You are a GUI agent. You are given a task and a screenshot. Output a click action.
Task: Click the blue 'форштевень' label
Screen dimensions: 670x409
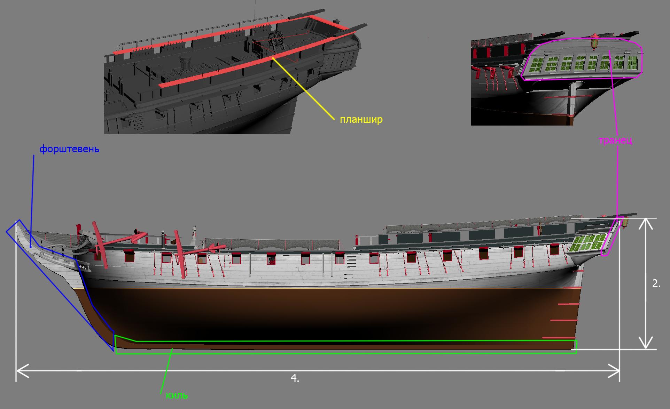coord(69,149)
